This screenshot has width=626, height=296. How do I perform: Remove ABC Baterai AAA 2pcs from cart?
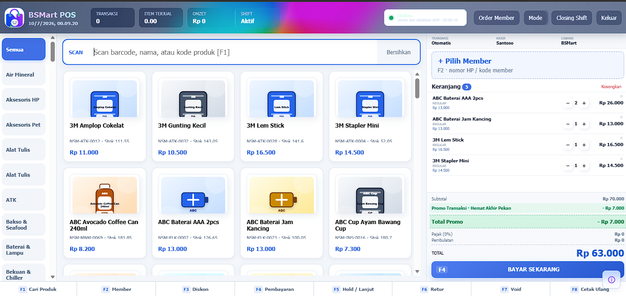coord(621,97)
